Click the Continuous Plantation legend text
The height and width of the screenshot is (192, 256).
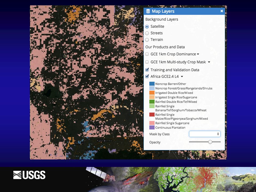170,127
